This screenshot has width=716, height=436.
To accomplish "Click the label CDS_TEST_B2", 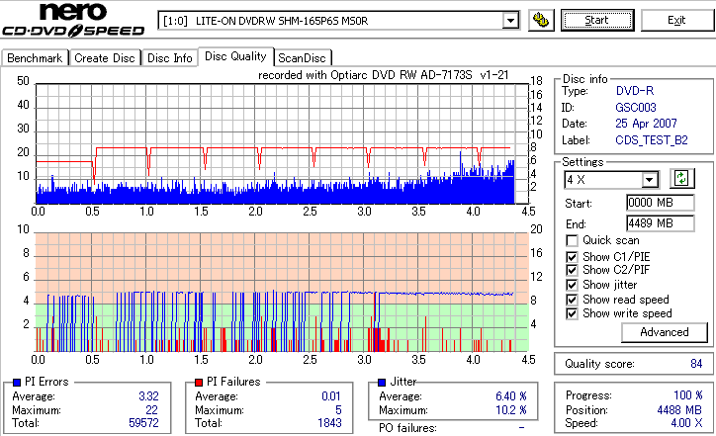I will (x=652, y=140).
